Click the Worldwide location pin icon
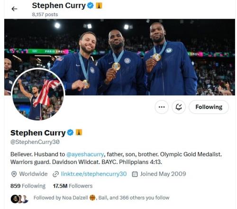The width and height of the screenshot is (237, 209). point(14,174)
